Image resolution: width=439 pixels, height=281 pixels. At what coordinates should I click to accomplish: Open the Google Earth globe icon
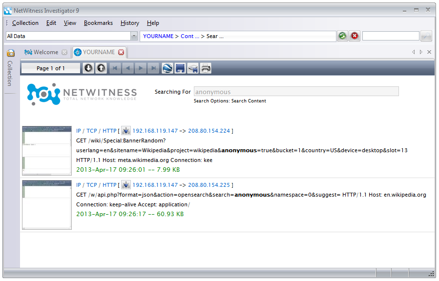click(167, 68)
